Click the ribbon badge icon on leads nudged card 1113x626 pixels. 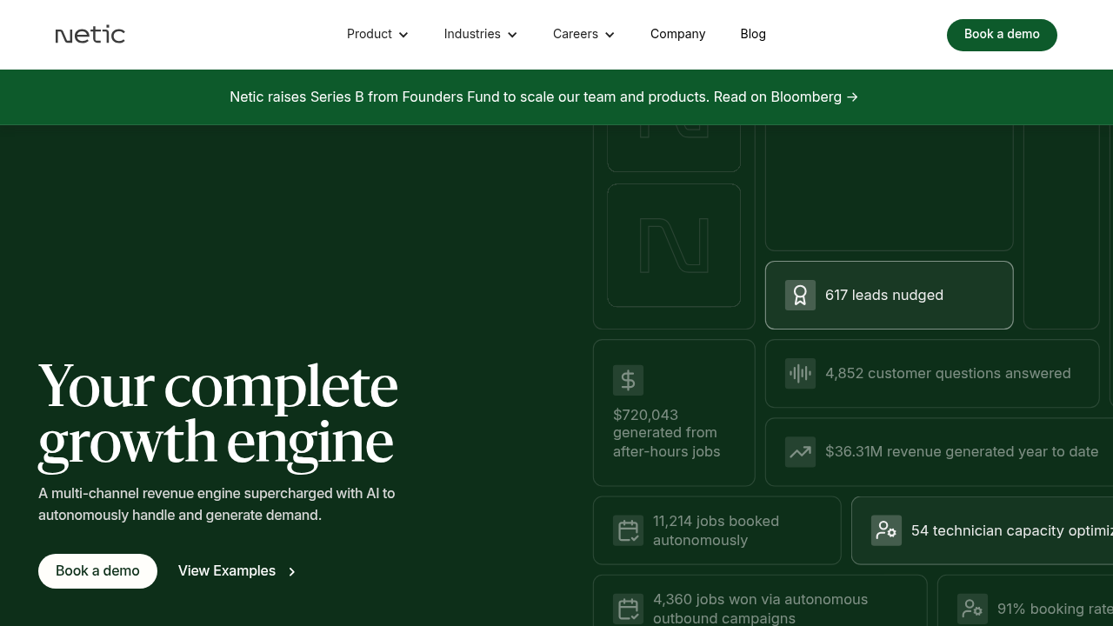[800, 295]
